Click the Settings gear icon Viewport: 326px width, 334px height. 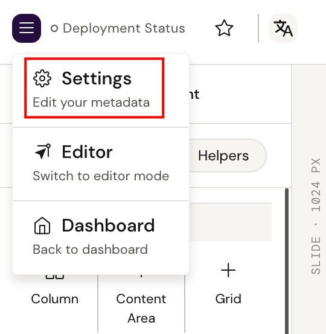click(42, 78)
